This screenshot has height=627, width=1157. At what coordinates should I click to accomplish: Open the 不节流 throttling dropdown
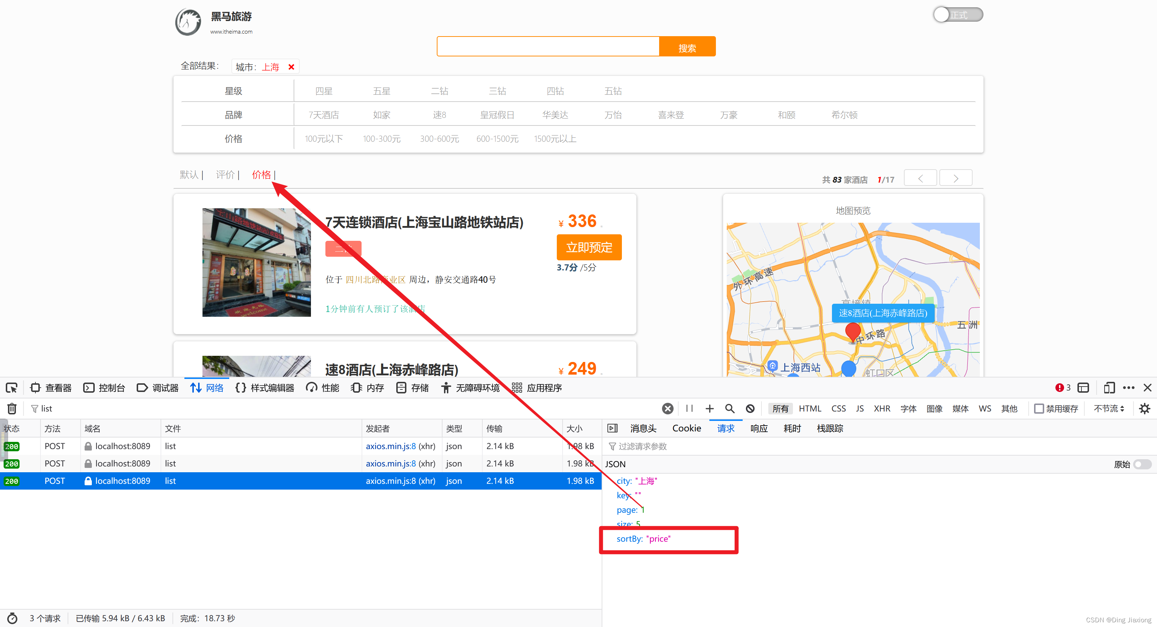tap(1108, 408)
